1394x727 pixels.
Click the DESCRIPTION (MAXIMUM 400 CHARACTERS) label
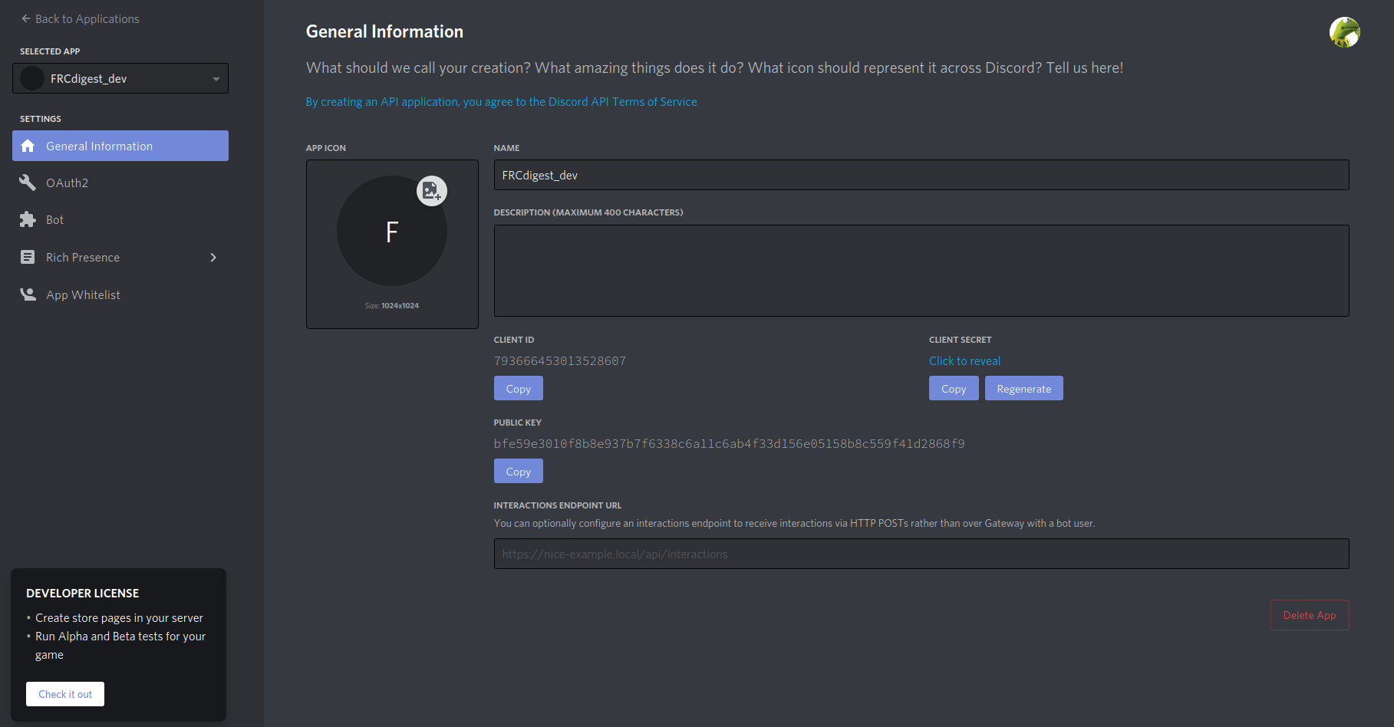588,212
